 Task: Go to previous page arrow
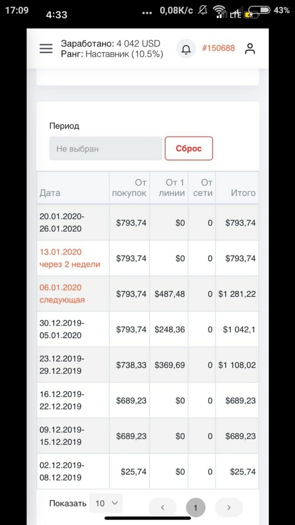tap(163, 507)
